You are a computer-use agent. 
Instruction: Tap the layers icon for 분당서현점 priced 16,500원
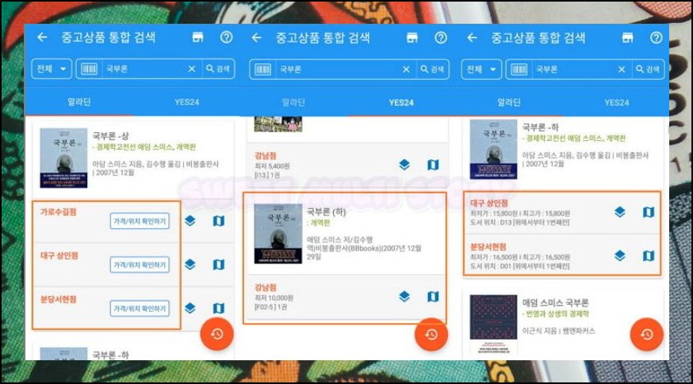[x=620, y=256]
